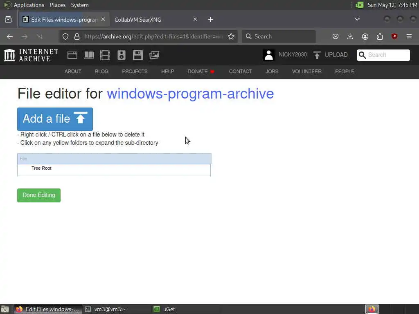Open the uBlock Origin icon

[x=394, y=36]
